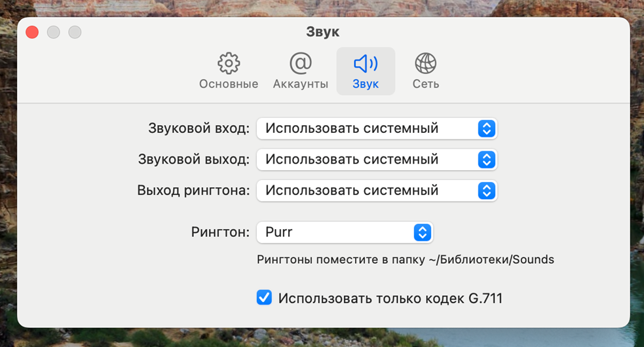644x347 pixels.
Task: Uncheck the G.711 codec checkbox
Action: pyautogui.click(x=264, y=298)
